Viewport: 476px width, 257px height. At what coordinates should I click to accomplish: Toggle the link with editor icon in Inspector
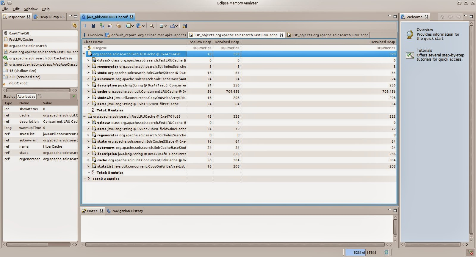pyautogui.click(x=74, y=26)
